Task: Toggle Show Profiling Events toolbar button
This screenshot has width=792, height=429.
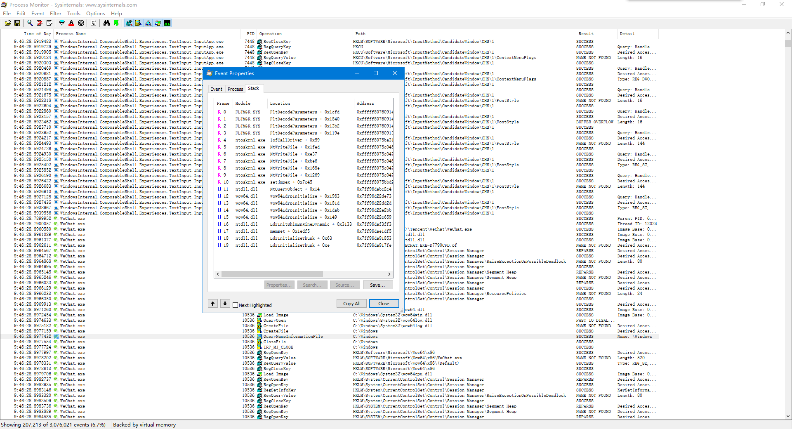Action: click(167, 23)
